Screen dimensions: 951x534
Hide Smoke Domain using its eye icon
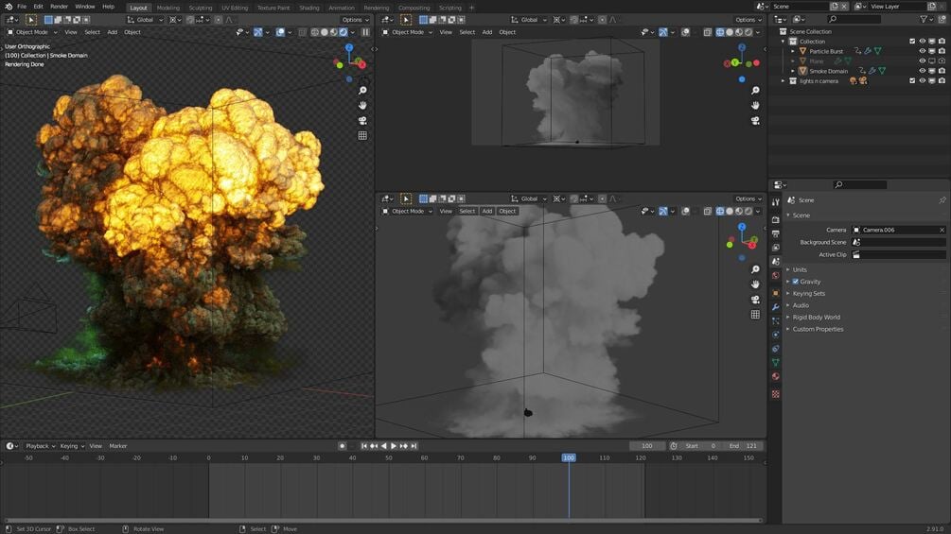pyautogui.click(x=922, y=71)
